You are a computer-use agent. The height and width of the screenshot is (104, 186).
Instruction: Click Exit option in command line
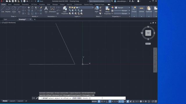pyautogui.click(x=75, y=98)
